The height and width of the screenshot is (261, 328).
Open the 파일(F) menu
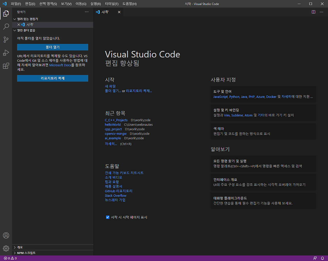click(x=16, y=4)
